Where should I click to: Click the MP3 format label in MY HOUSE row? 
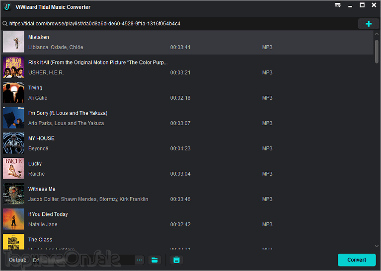coord(267,148)
